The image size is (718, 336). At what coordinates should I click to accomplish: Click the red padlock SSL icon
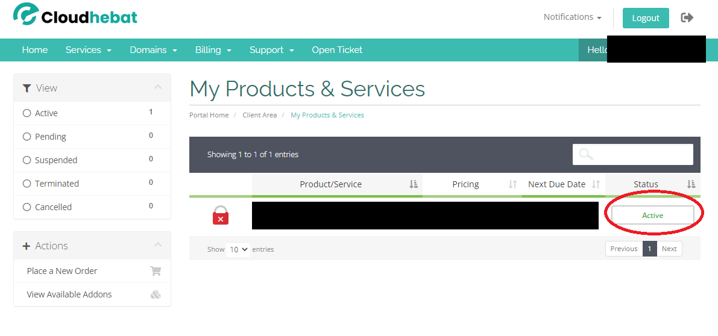click(220, 215)
